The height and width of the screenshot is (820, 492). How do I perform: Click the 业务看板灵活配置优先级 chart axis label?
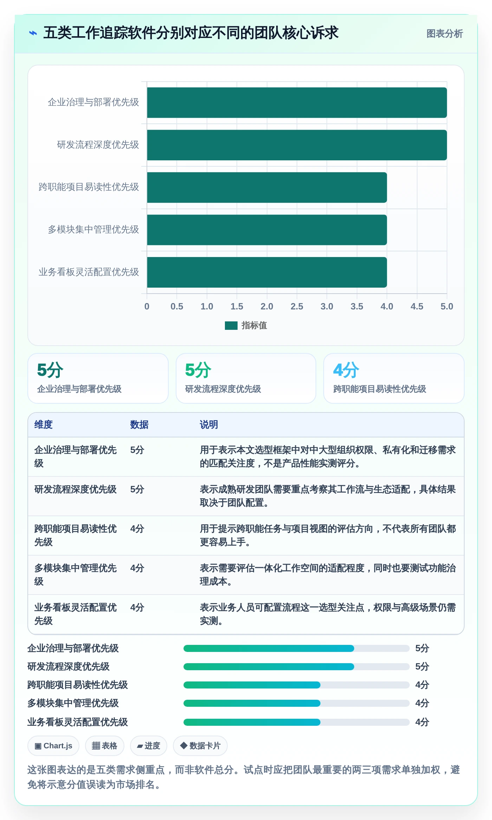click(89, 272)
